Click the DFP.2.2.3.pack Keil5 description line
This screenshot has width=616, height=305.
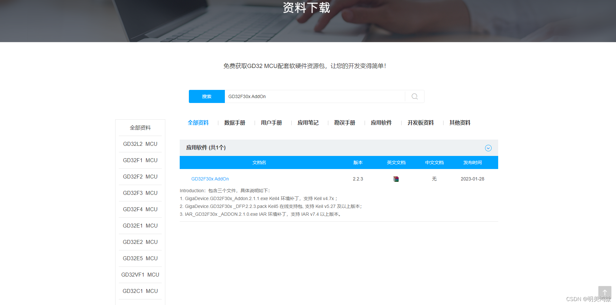coord(271,206)
